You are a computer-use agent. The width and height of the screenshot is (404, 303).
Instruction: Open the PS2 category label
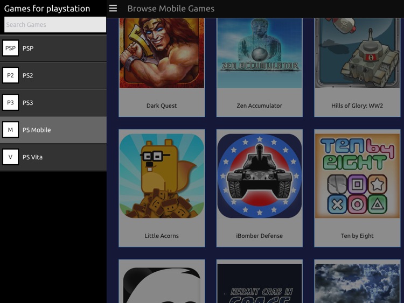click(27, 76)
